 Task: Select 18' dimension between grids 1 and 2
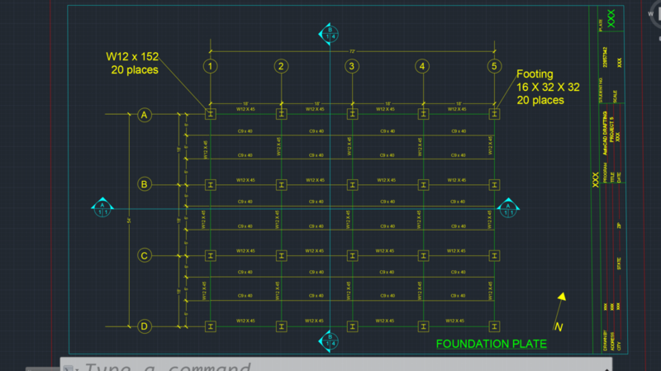(x=245, y=103)
